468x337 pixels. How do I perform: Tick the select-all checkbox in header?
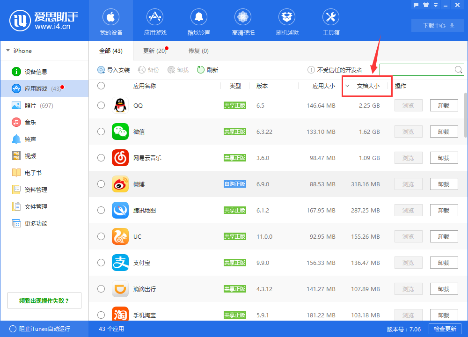(101, 86)
